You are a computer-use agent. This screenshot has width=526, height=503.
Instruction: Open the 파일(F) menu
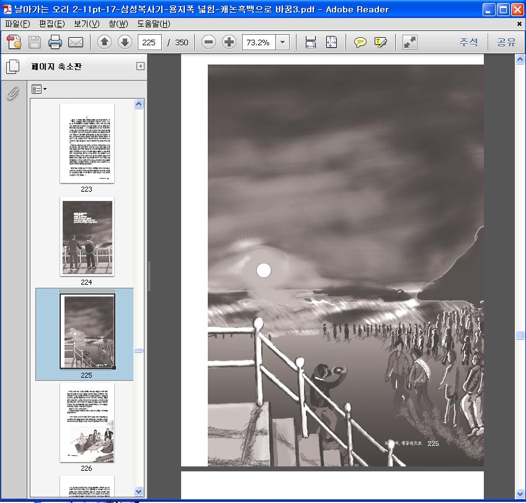(x=17, y=24)
